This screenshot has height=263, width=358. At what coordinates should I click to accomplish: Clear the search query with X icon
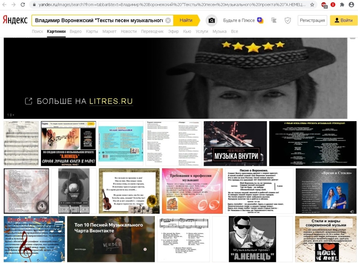pyautogui.click(x=168, y=20)
